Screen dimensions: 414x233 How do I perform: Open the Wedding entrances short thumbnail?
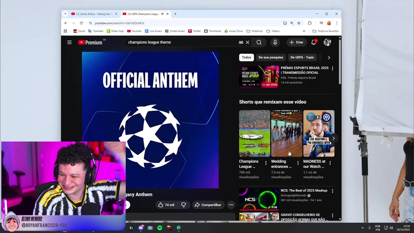click(287, 133)
